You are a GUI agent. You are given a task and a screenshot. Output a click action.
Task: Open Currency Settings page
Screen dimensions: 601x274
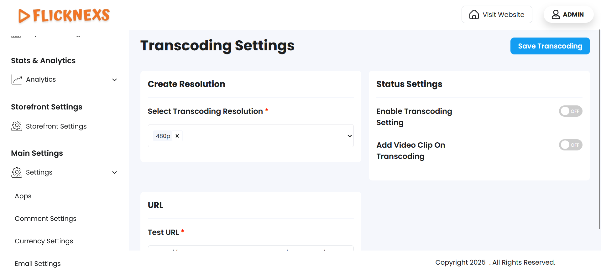tap(44, 241)
